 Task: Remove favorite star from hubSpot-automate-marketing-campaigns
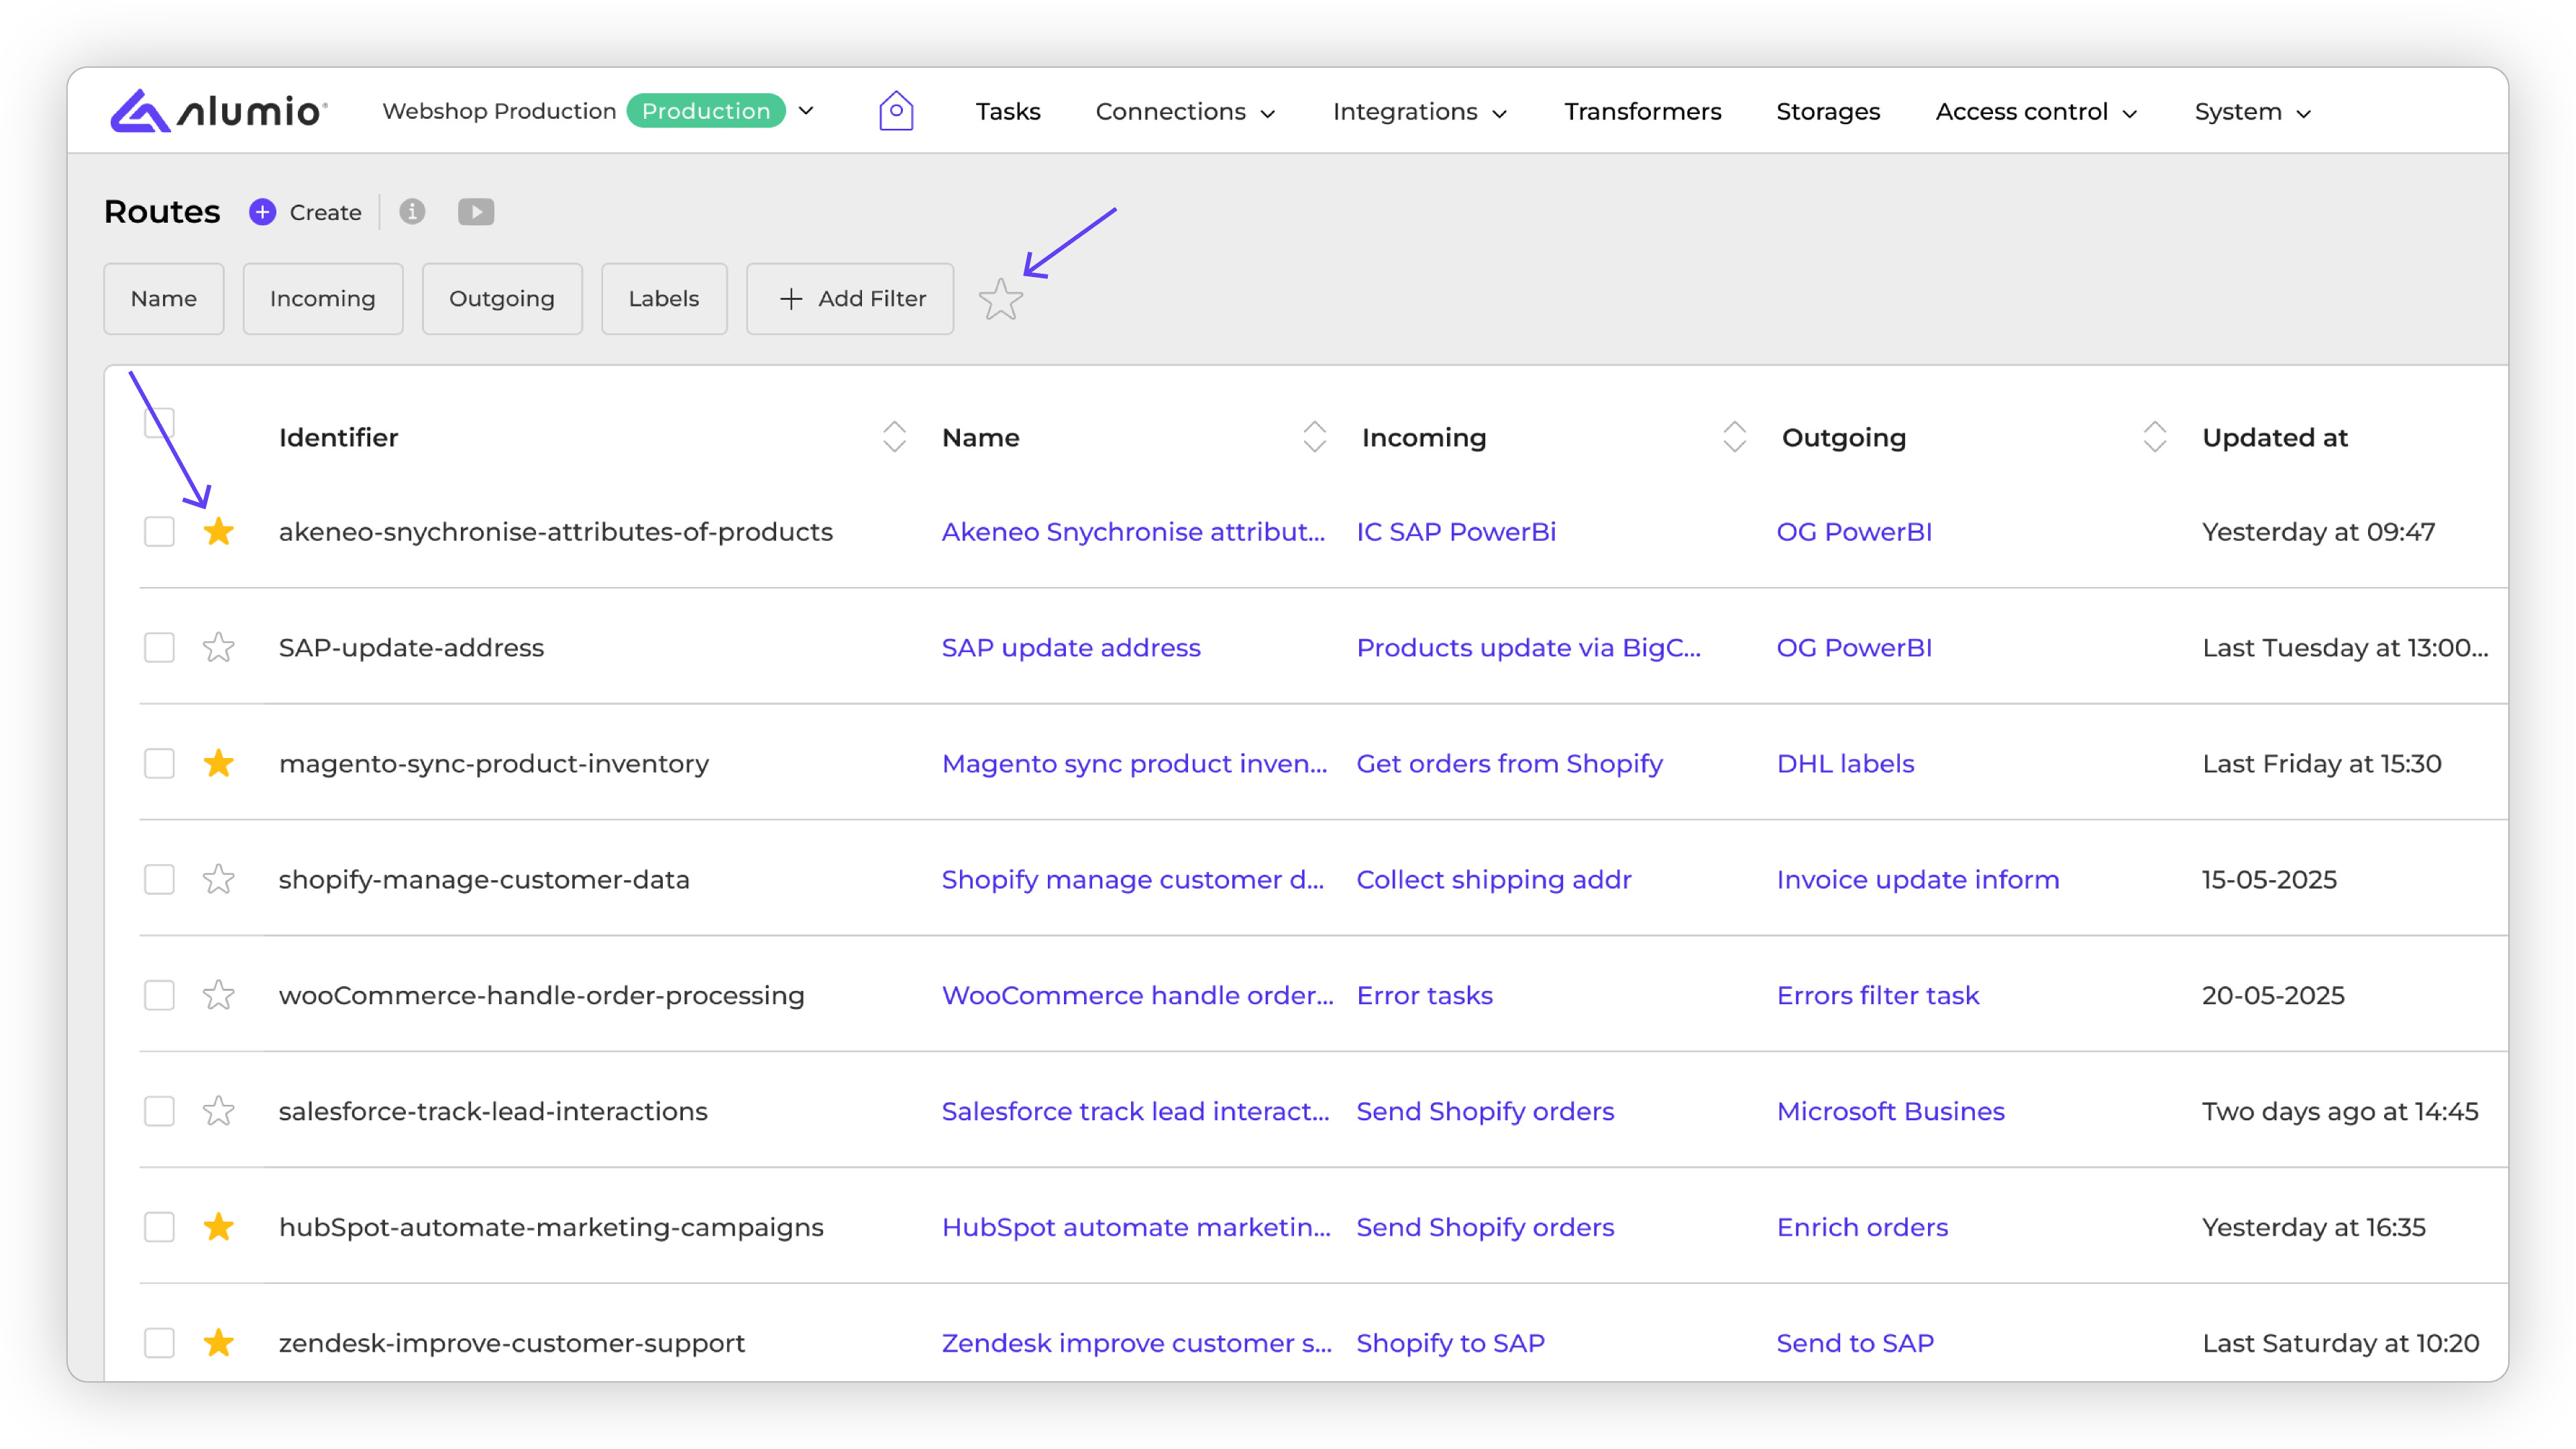218,1228
